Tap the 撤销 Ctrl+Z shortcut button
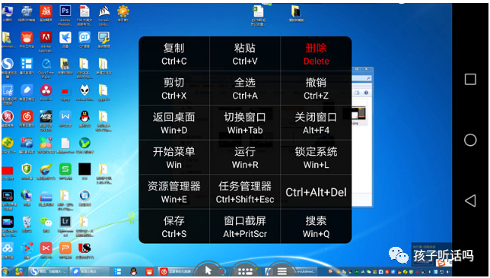Viewport: 490px width, 278px height. (x=316, y=88)
